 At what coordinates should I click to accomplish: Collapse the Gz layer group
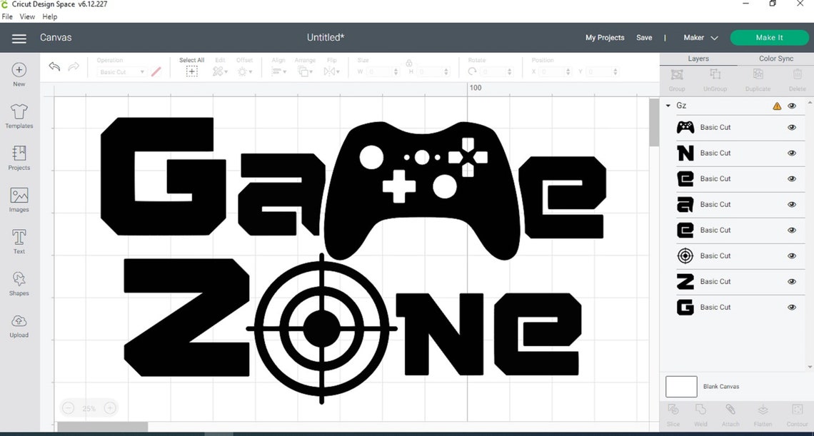[x=668, y=105]
